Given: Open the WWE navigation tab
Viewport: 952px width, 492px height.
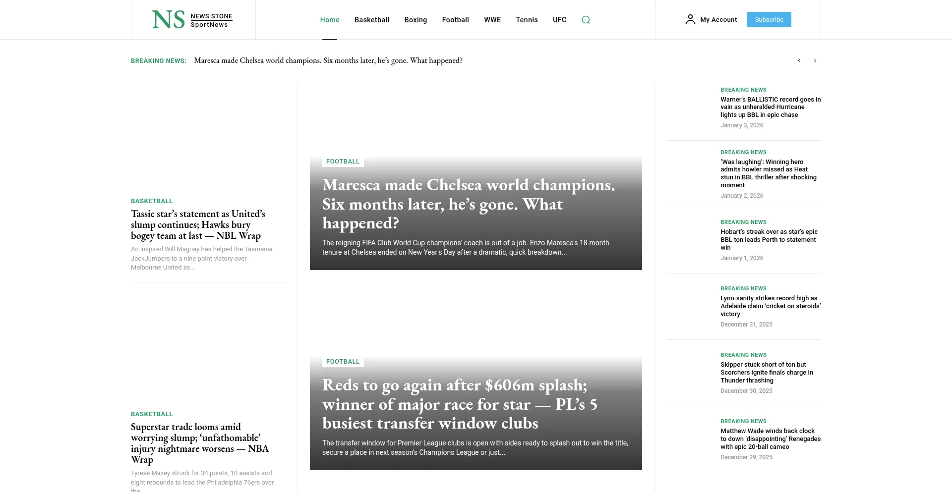Looking at the screenshot, I should tap(492, 20).
